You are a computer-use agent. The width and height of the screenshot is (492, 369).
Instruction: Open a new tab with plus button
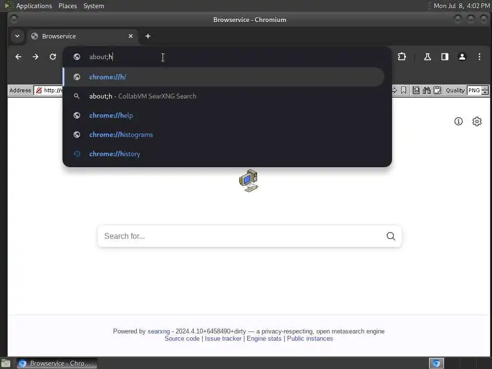(x=148, y=36)
